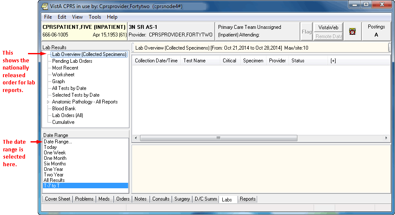395x215 pixels.
Task: Choose One Week date range
Action: (x=85, y=153)
